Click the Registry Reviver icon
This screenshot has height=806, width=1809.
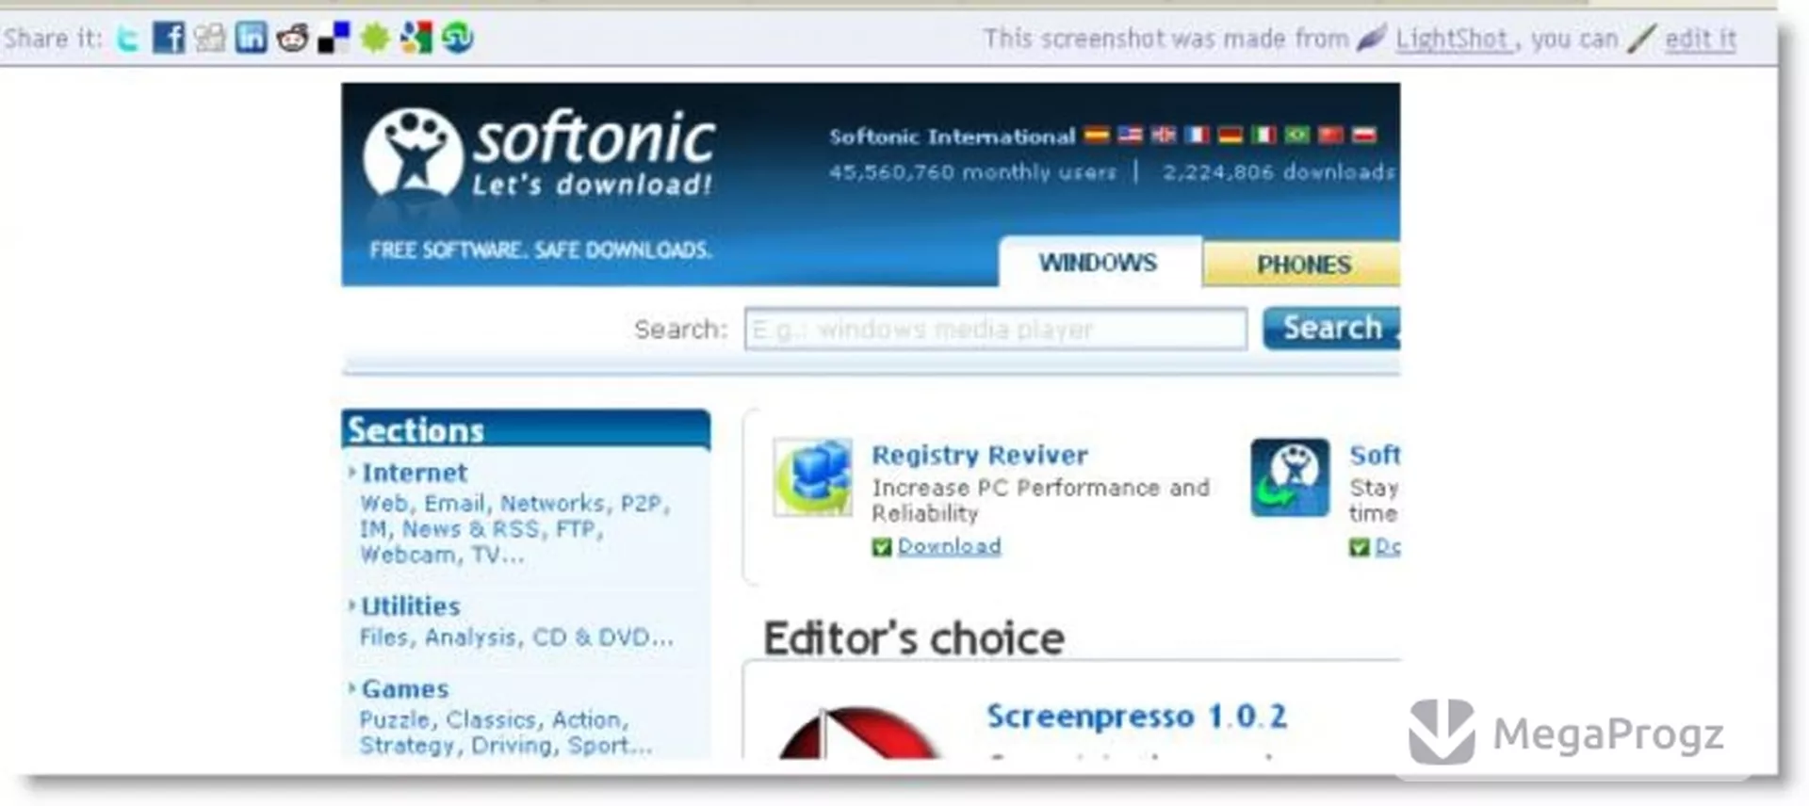pyautogui.click(x=813, y=477)
